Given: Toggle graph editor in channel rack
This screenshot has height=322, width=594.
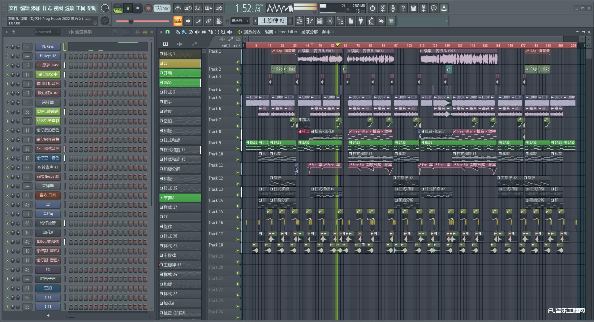Looking at the screenshot, I should (138, 32).
